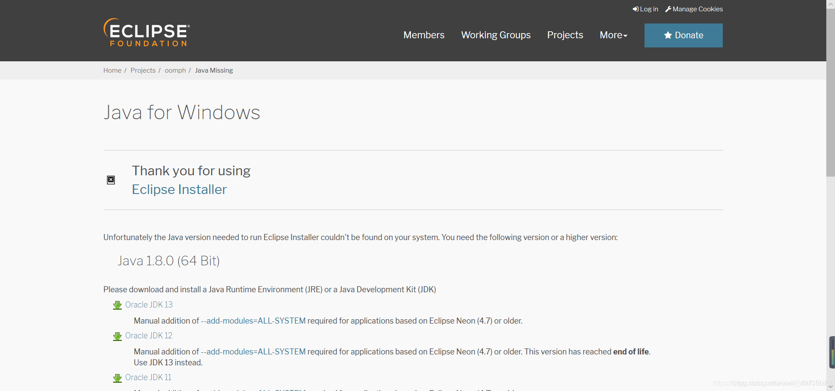Click the Log in link
Image resolution: width=835 pixels, height=391 pixels.
(645, 9)
